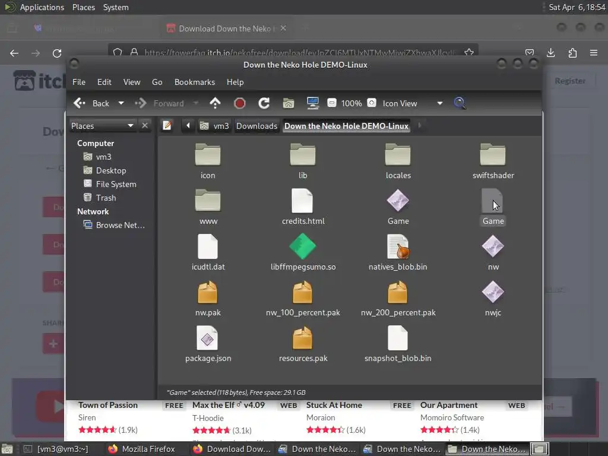
Task: Open the Computer location icon in toolbar
Action: [x=312, y=103]
